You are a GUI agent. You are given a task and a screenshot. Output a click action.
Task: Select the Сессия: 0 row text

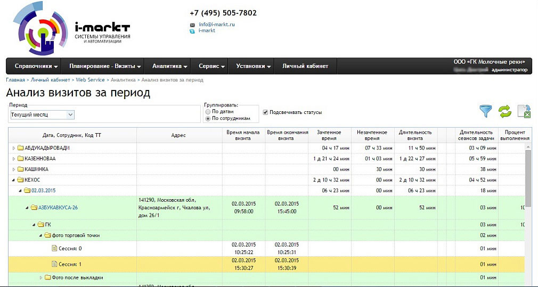coord(70,248)
